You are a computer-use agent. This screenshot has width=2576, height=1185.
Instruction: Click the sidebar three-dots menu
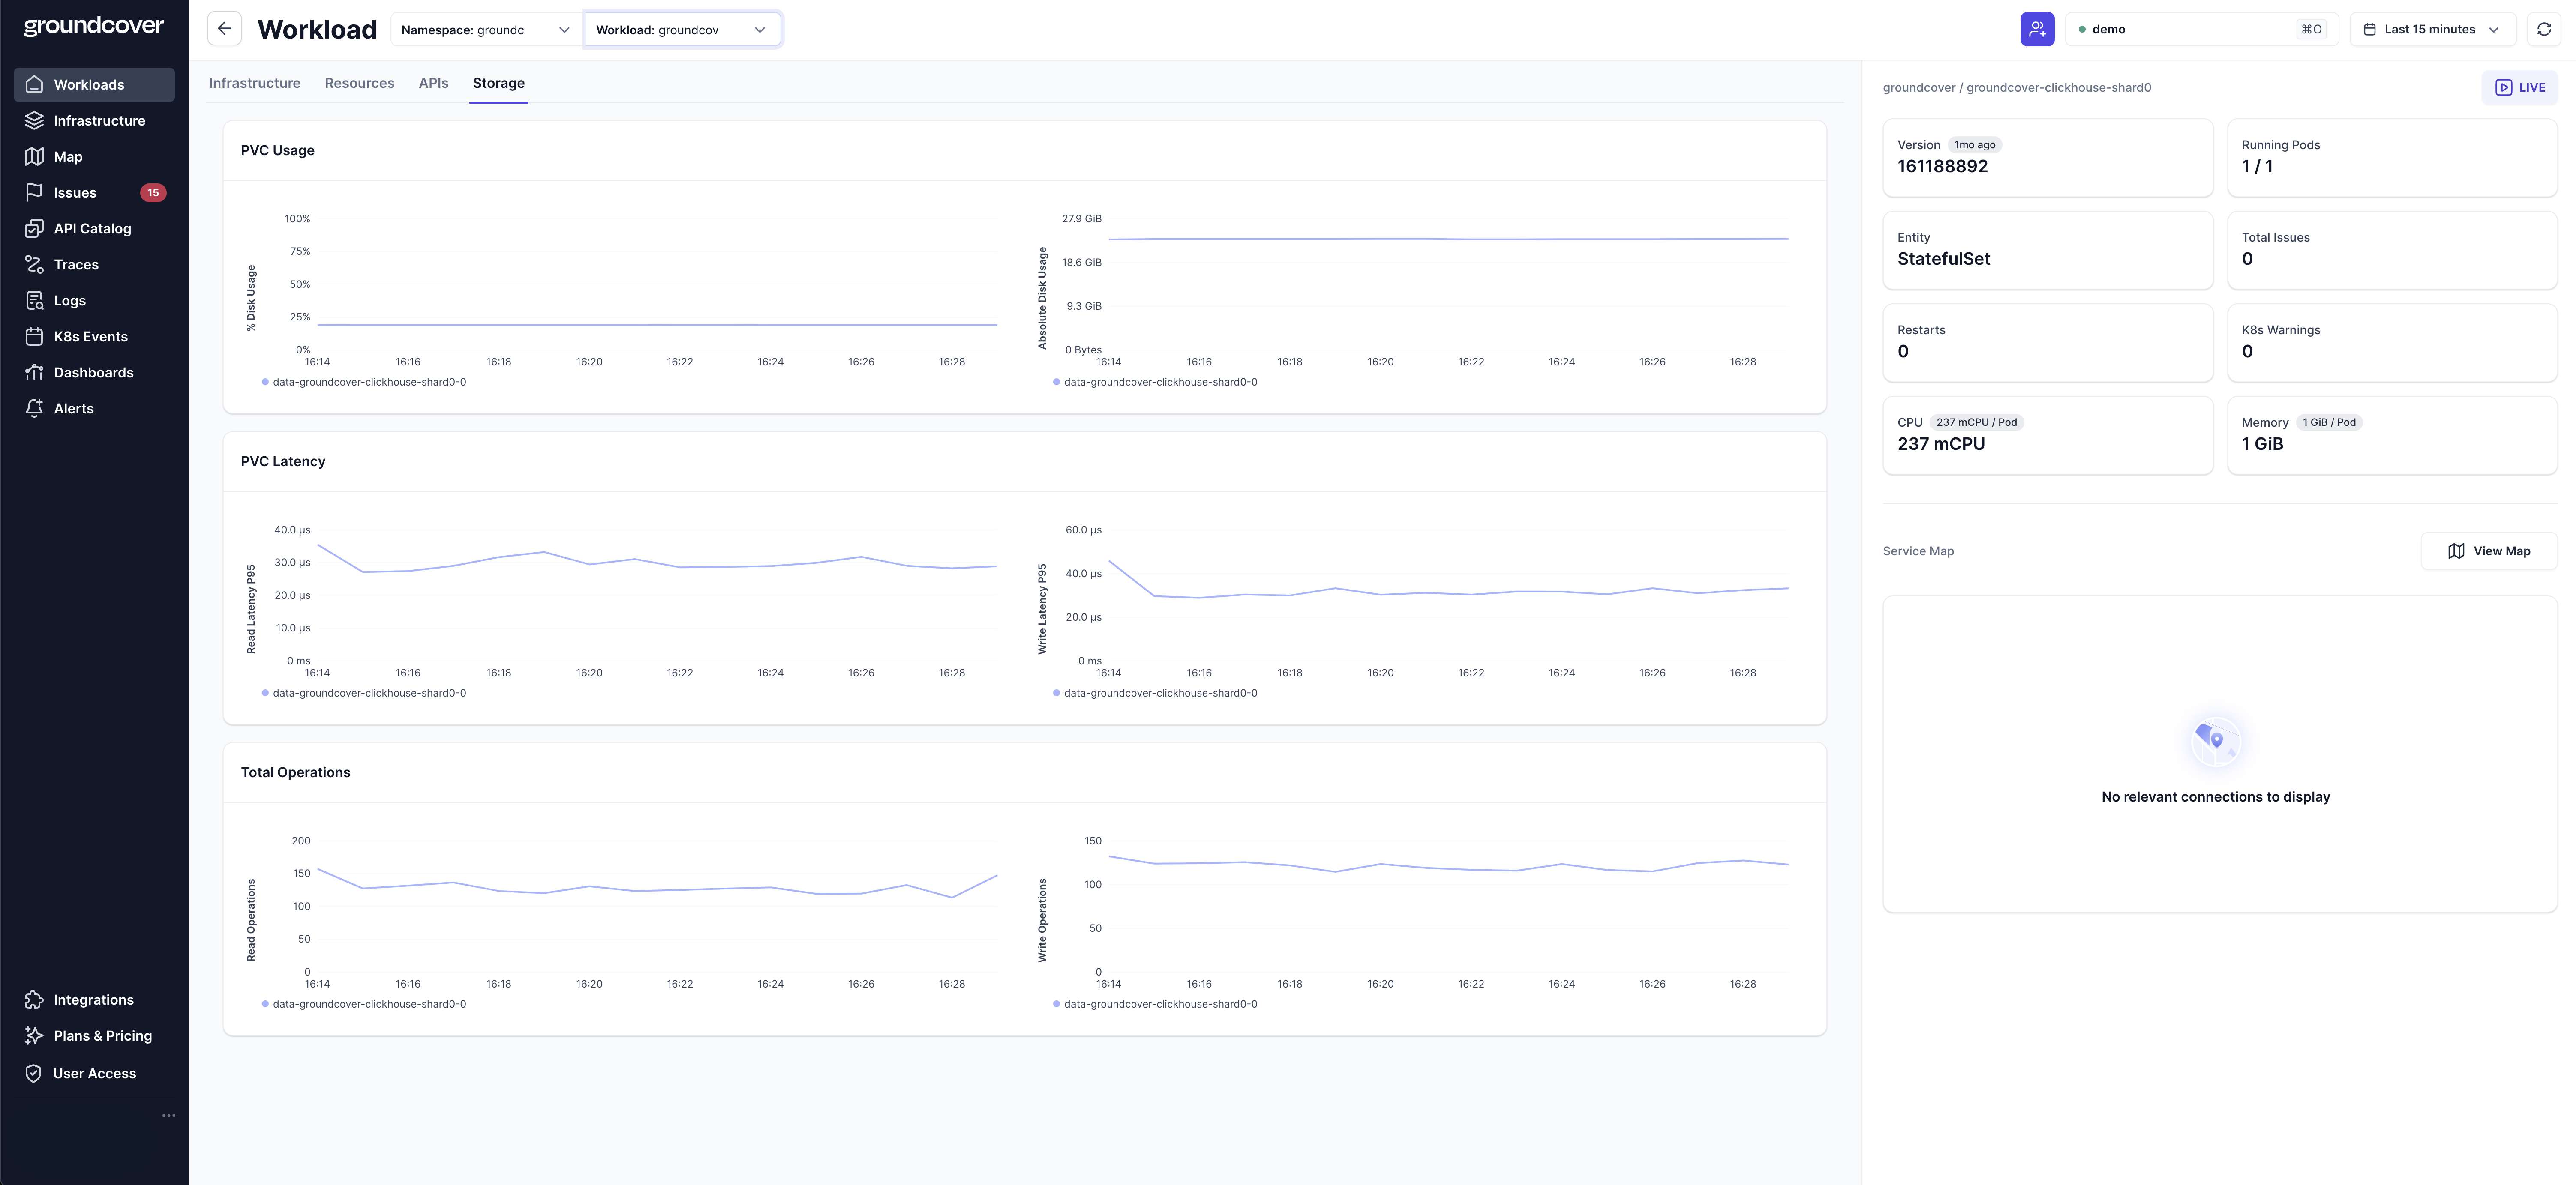(x=168, y=1115)
